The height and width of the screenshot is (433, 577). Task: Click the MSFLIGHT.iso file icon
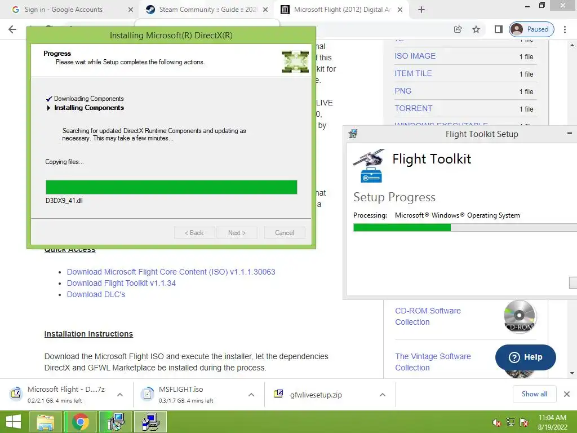click(147, 394)
